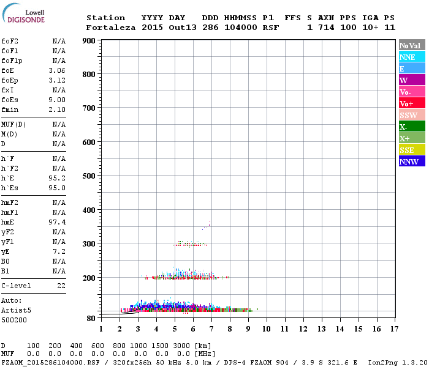Image resolution: width=429 pixels, height=367 pixels.
Task: Select the X- dark green legend swatch
Action: coord(412,127)
